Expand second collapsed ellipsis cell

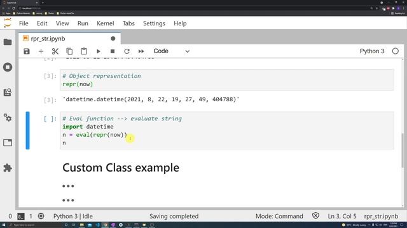click(68, 200)
